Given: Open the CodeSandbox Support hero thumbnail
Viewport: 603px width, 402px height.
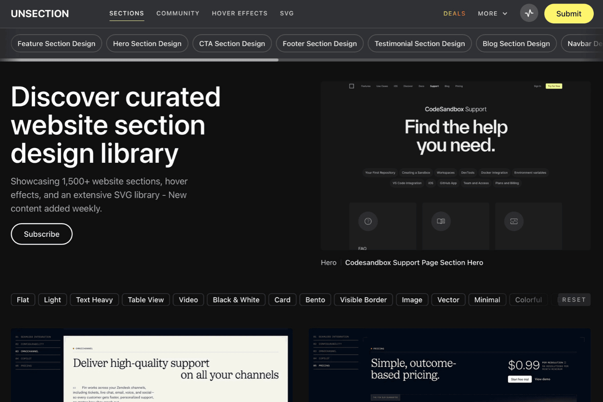Looking at the screenshot, I should 455,166.
